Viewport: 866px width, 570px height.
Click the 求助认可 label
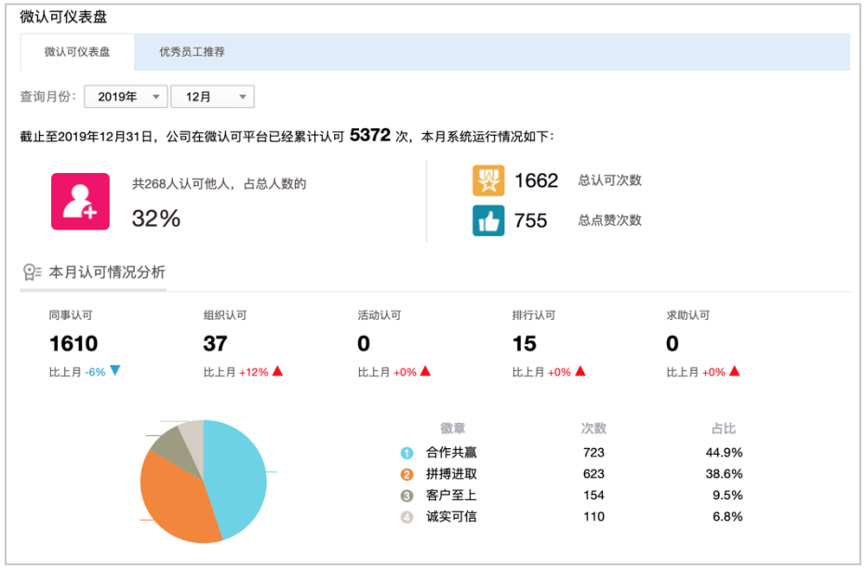tap(687, 315)
